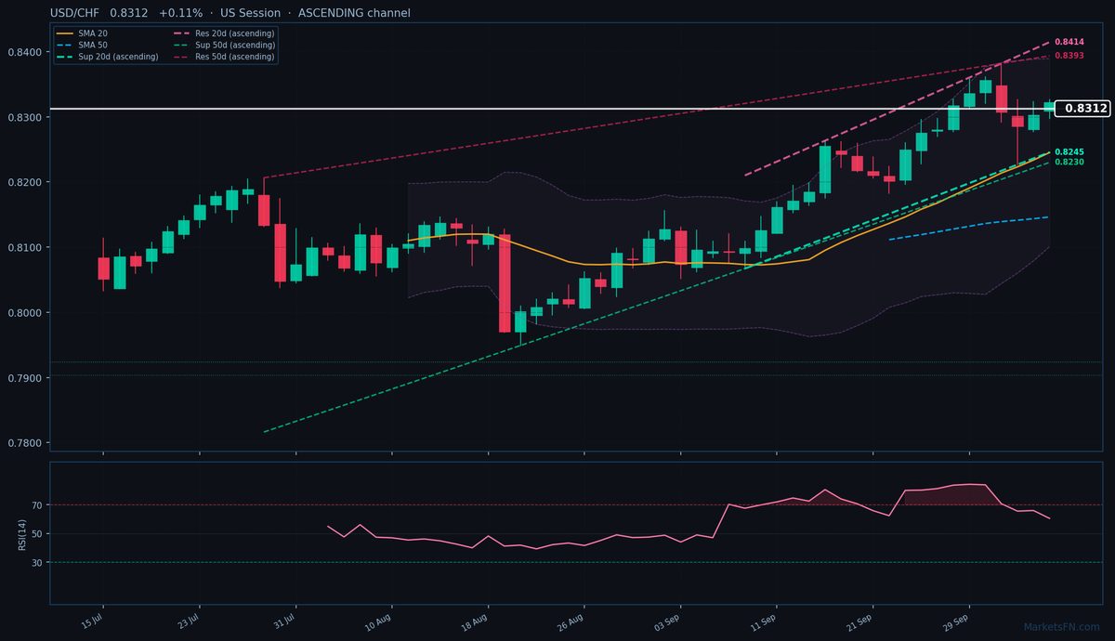
Task: Click the 0.8230 support price label
Action: (1069, 163)
